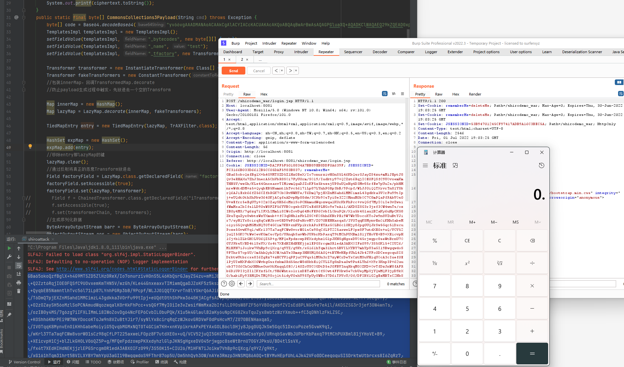Open the 终端 terminal tool window
The width and height of the screenshot is (624, 367).
[161, 362]
